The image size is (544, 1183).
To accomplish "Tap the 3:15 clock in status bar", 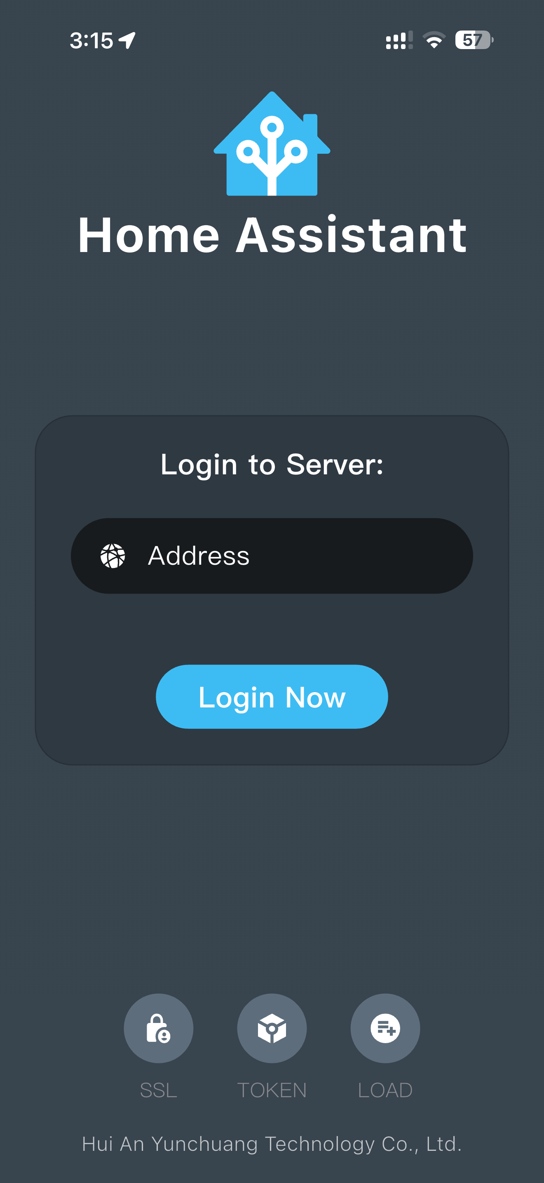I will [91, 40].
